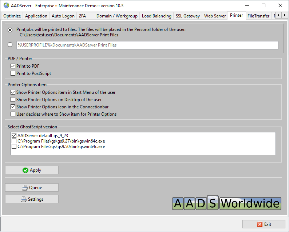Select the custom print folder radio button
Screen dimensions: 289x232
[x=10, y=45]
